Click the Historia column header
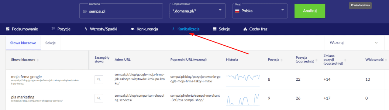This screenshot has height=110, width=389. click(x=232, y=60)
